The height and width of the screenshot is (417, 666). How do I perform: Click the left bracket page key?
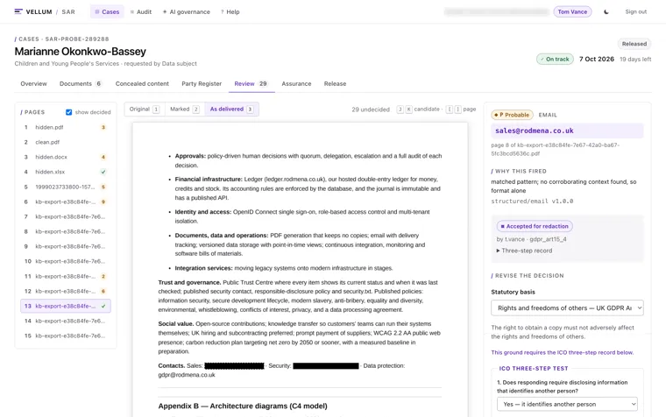click(x=449, y=110)
